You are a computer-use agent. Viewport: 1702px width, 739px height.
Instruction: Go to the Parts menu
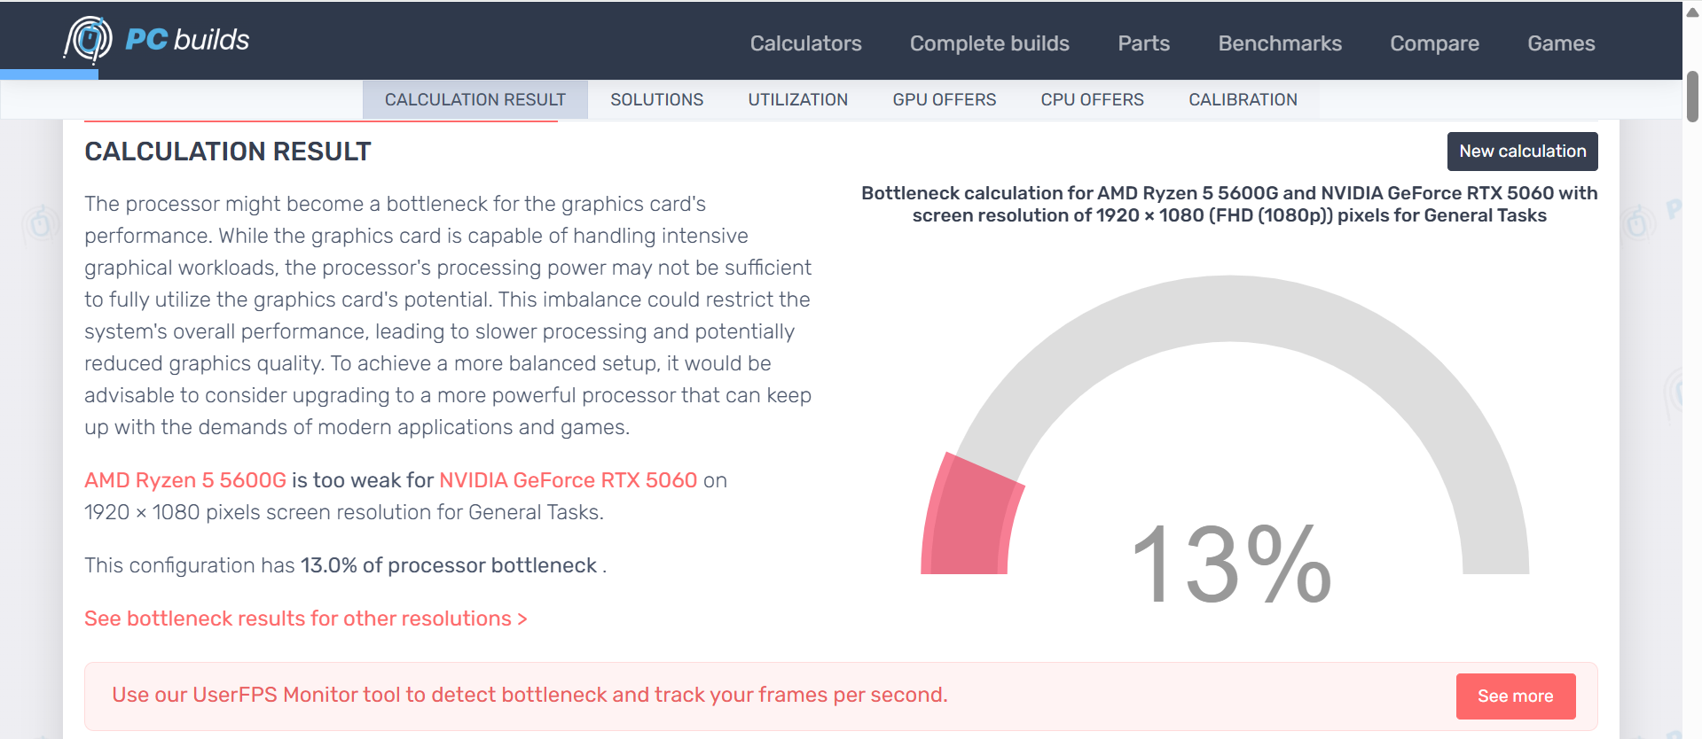[1143, 43]
